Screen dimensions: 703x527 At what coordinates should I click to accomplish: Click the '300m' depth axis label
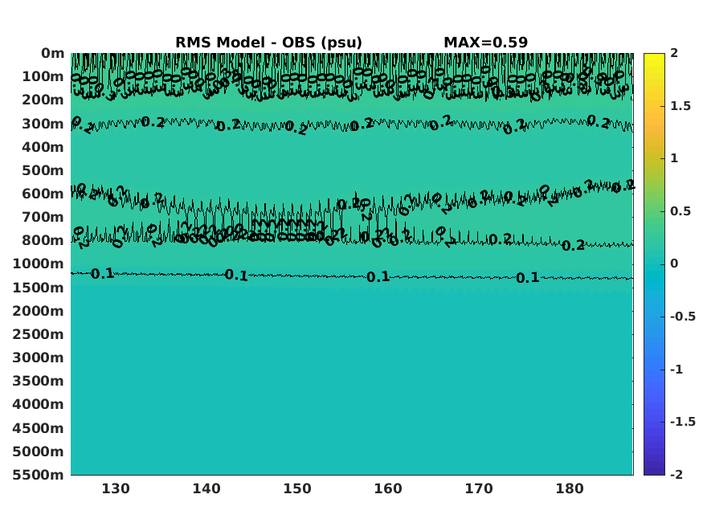coord(43,123)
